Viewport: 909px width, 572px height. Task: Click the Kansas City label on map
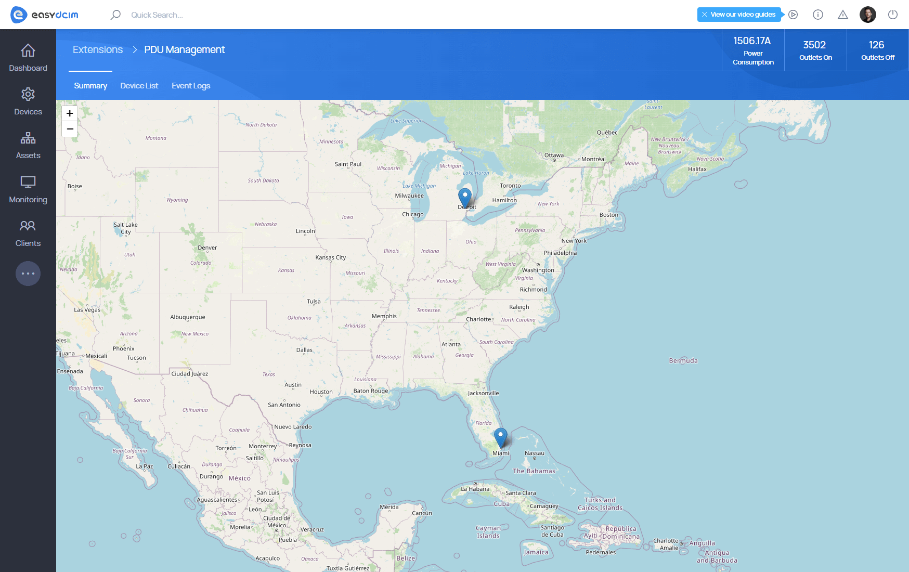click(331, 257)
